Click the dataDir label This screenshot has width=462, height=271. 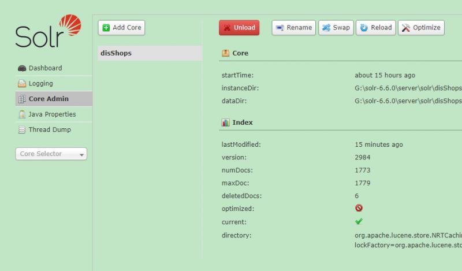tap(234, 101)
